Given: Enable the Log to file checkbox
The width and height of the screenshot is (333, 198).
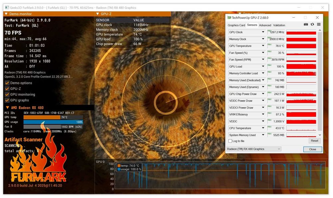Looking at the screenshot, I should coord(230,141).
